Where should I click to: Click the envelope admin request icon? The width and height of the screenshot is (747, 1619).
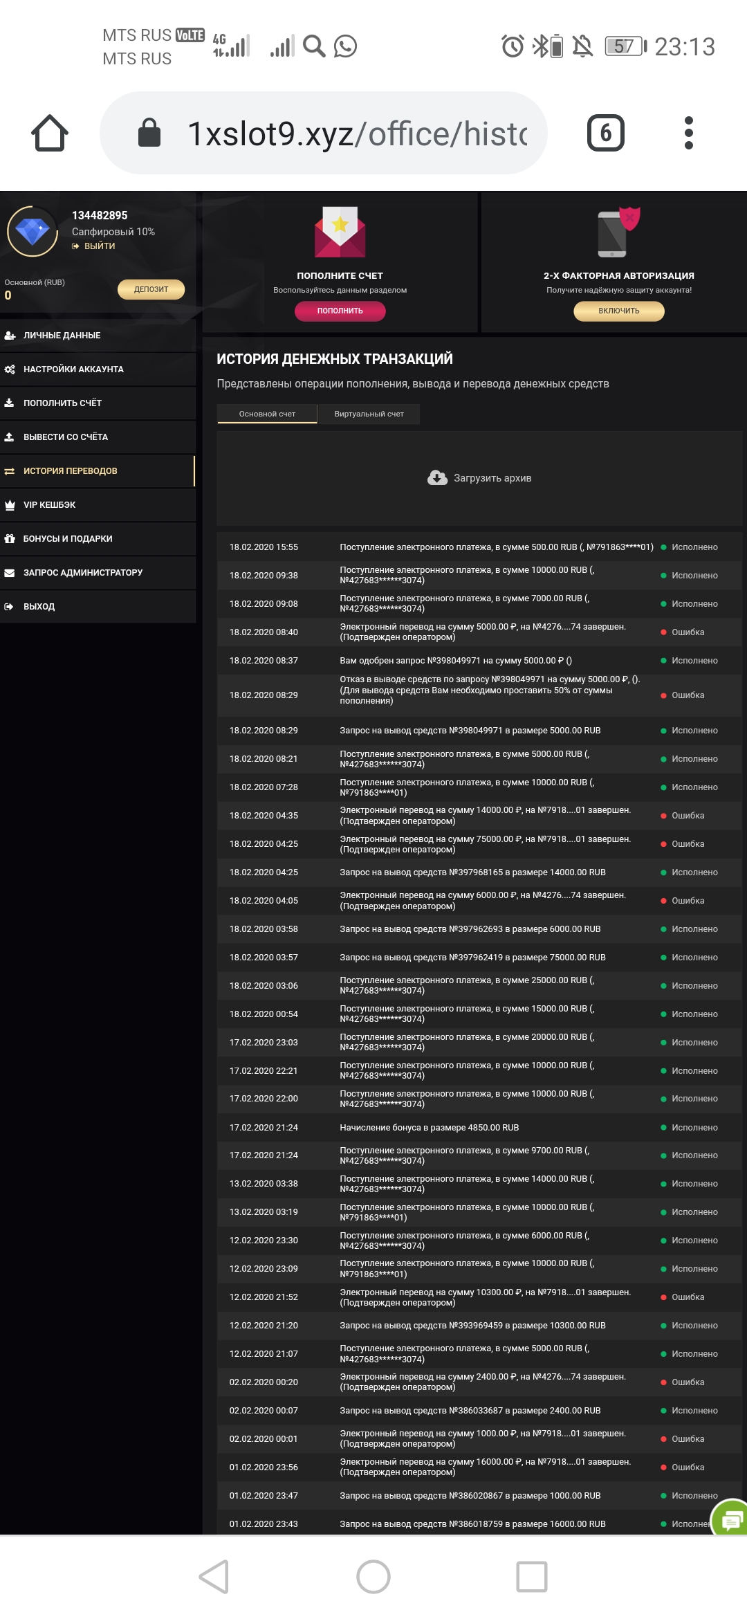[10, 572]
